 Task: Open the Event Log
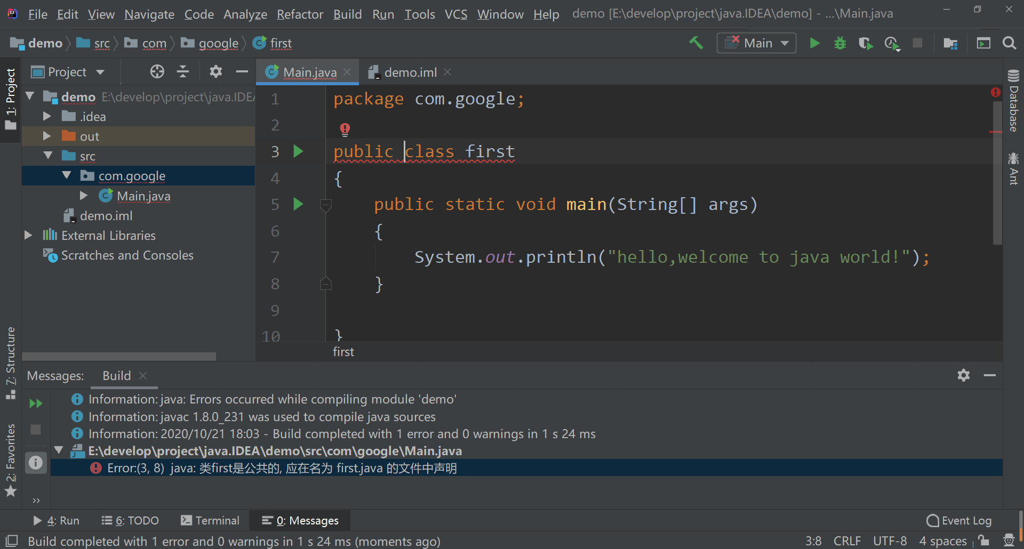click(959, 520)
